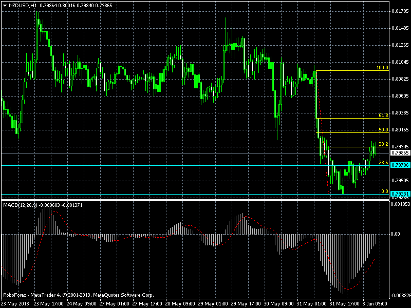
Task: Click the cyan price tag 0.79706
Action: pyautogui.click(x=400, y=165)
